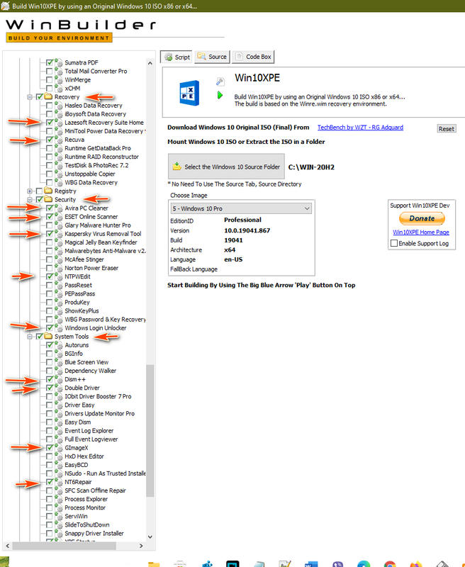Click horizontal scrollbar left arrow
The image size is (465, 567).
[x=8, y=546]
